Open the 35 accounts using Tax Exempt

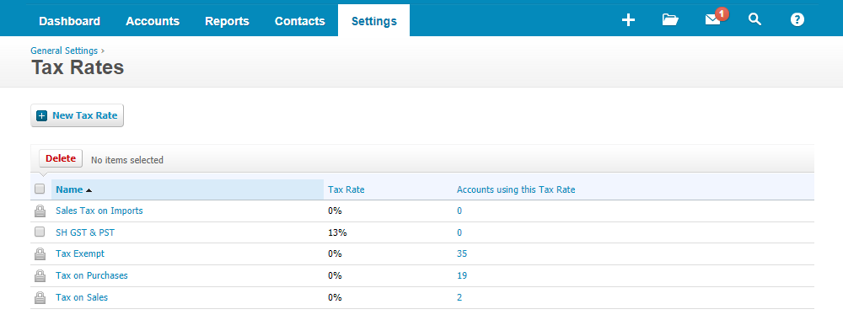(x=462, y=253)
